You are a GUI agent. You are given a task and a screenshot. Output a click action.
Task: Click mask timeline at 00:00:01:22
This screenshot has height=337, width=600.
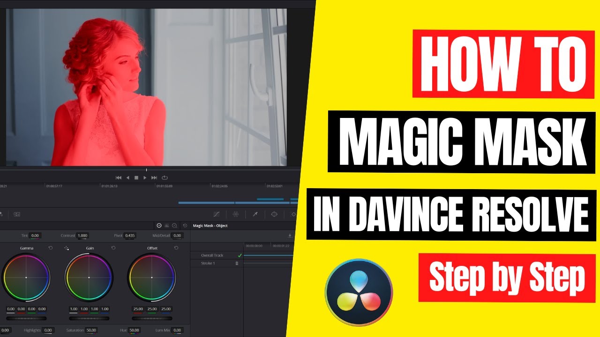click(281, 246)
